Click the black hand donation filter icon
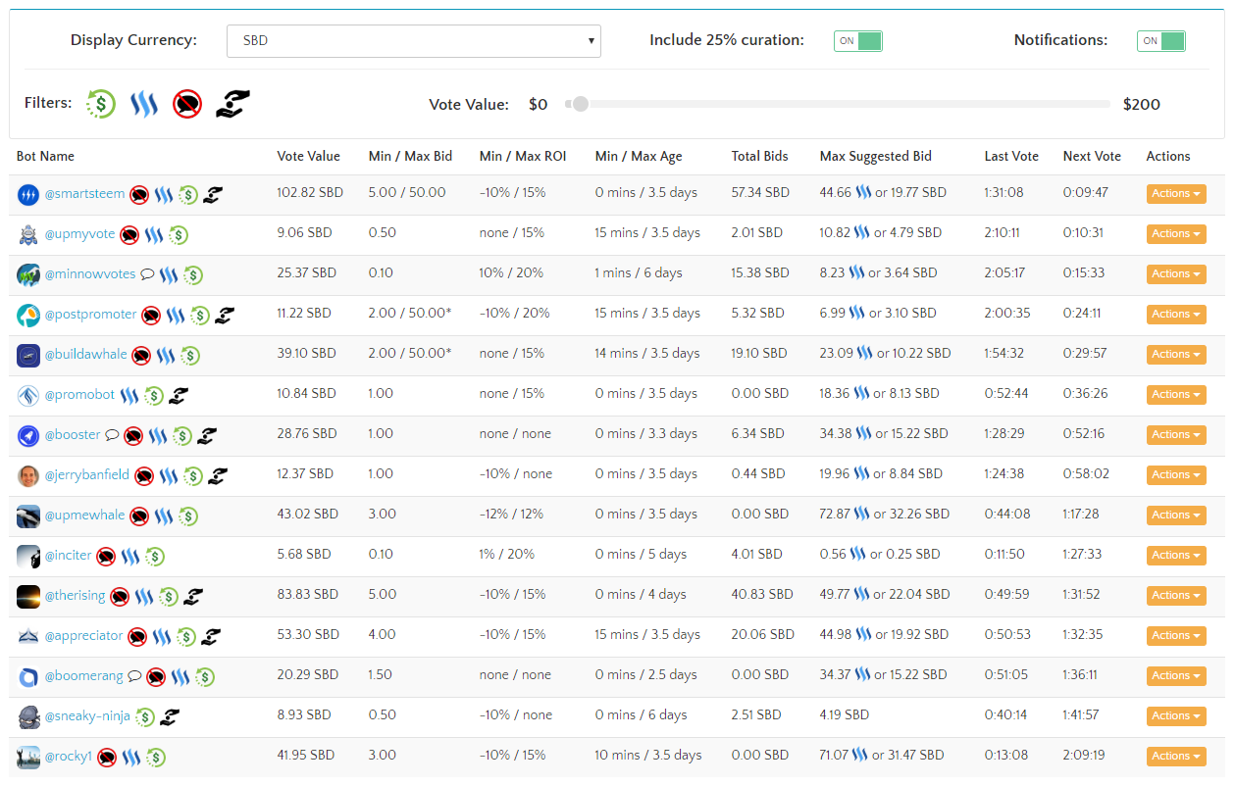The width and height of the screenshot is (1235, 786). [232, 103]
